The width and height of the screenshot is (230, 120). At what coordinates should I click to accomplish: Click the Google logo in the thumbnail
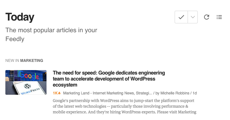[29, 75]
